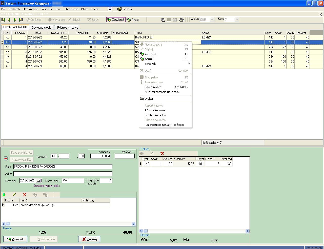Click the copy windows icon in toolbar
Viewport: 324px width, 249px height.
[x=163, y=20]
